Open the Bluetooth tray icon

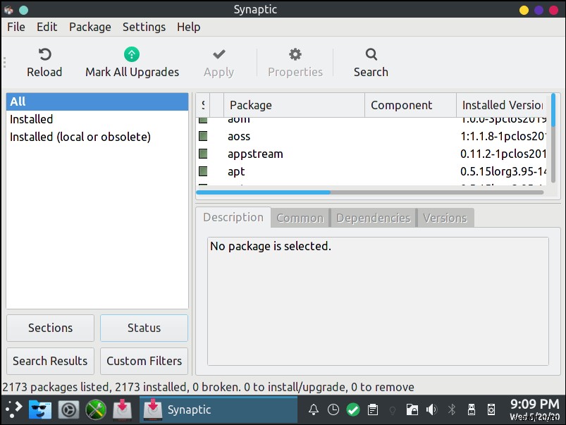click(x=451, y=409)
